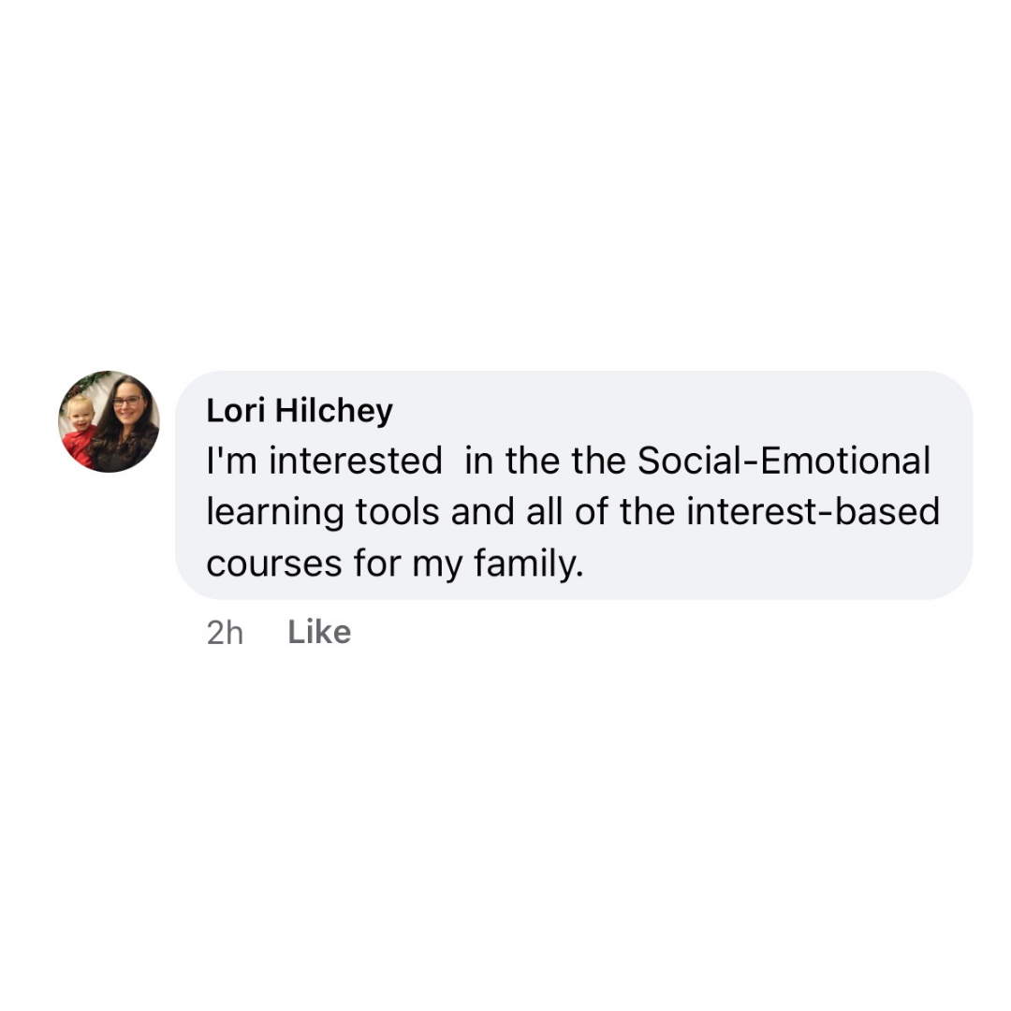Like Lori Hilchey's comment
This screenshot has height=1011, width=1011.
(x=319, y=633)
